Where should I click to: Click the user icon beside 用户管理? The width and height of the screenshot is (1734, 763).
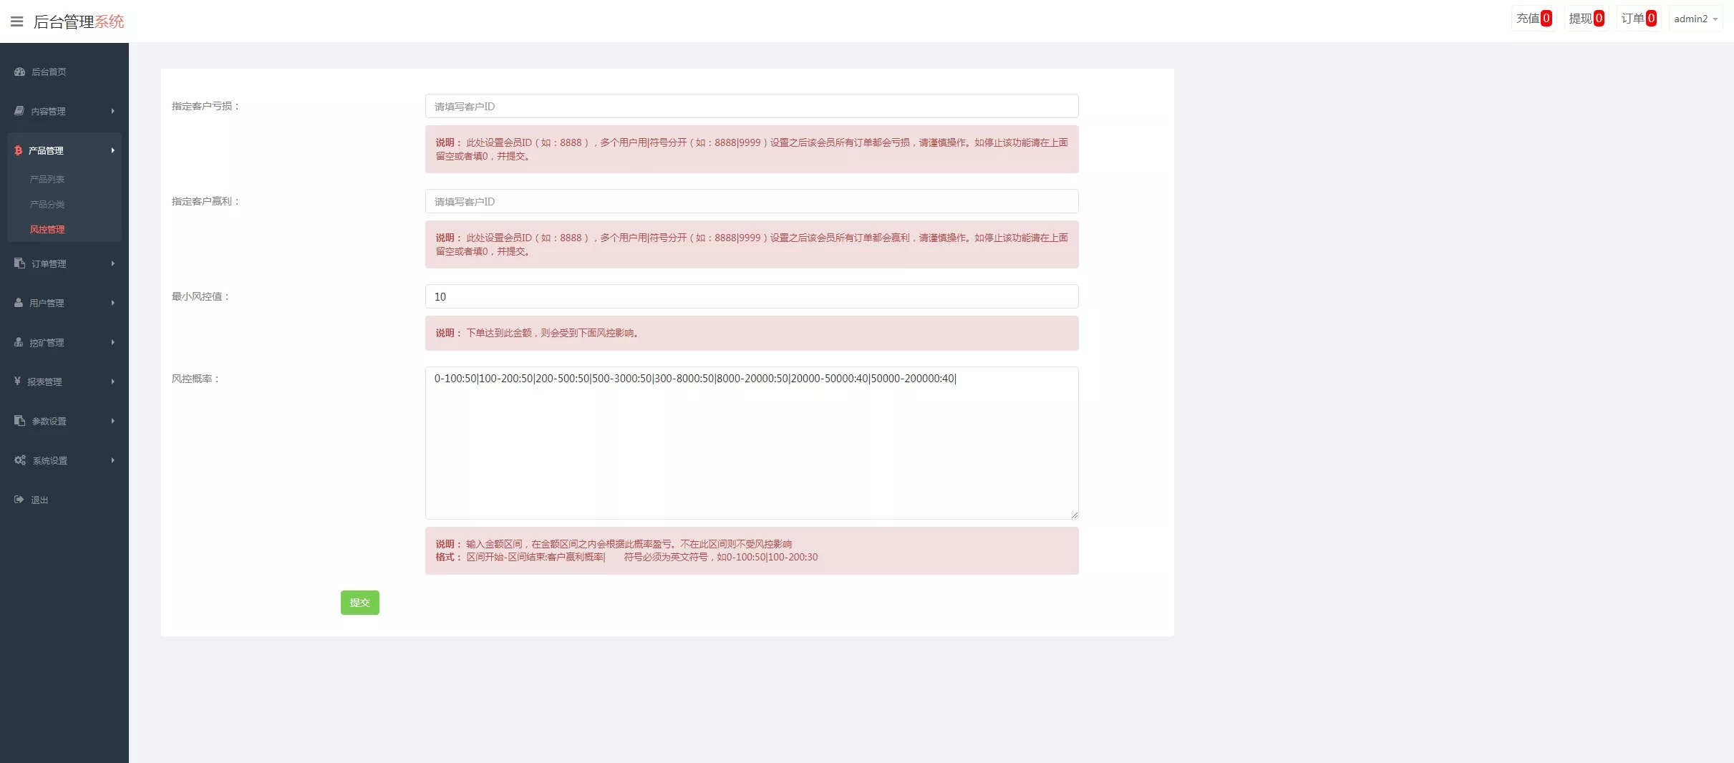19,303
